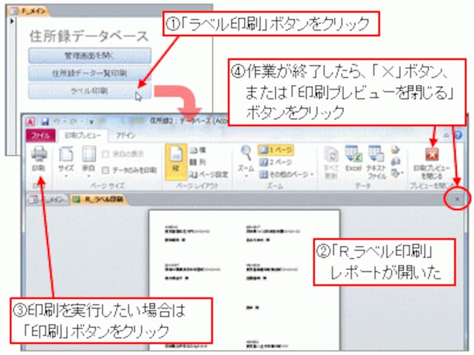Click the 管理画面を開く button on the form
Screen dimensions: 474x355
coord(90,56)
